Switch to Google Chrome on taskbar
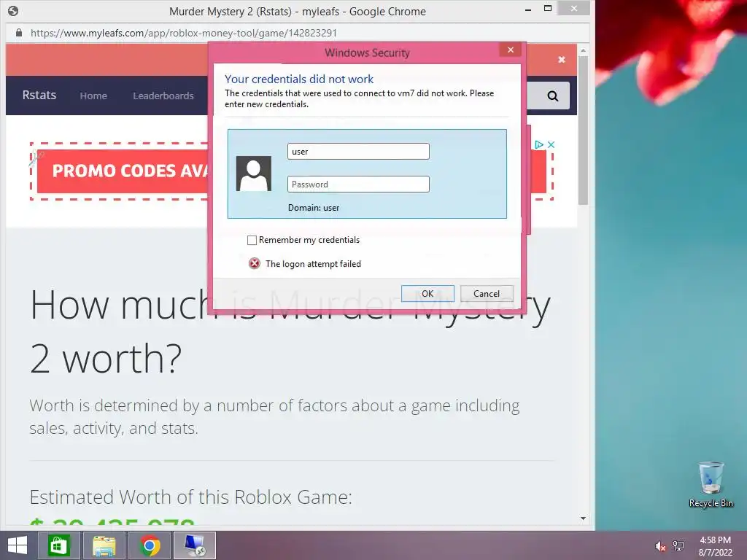This screenshot has width=747, height=560. click(150, 545)
